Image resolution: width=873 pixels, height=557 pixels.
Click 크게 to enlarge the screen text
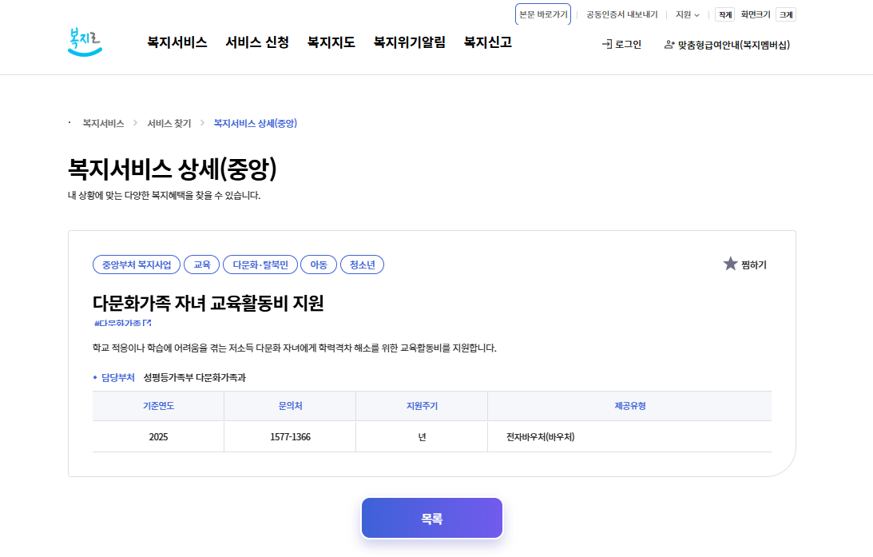coord(786,14)
